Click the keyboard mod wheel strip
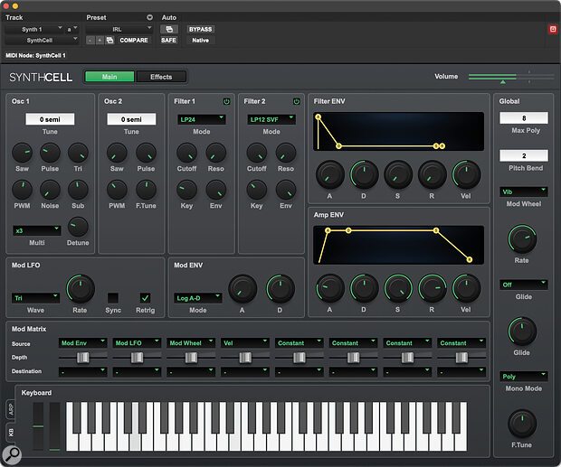The image size is (561, 467). 54,426
